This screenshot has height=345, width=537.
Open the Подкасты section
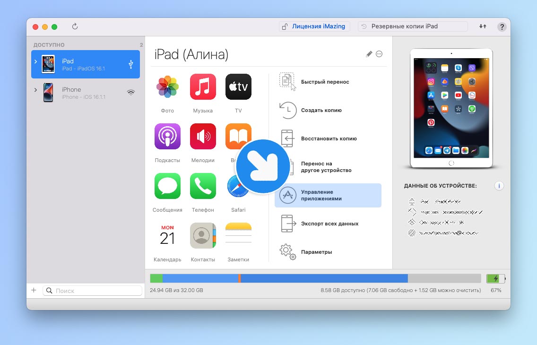pyautogui.click(x=167, y=137)
